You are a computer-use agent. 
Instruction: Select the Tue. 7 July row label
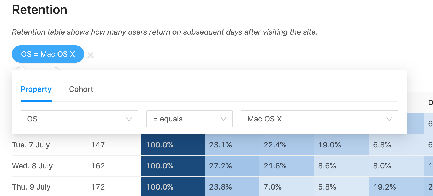pyautogui.click(x=31, y=145)
